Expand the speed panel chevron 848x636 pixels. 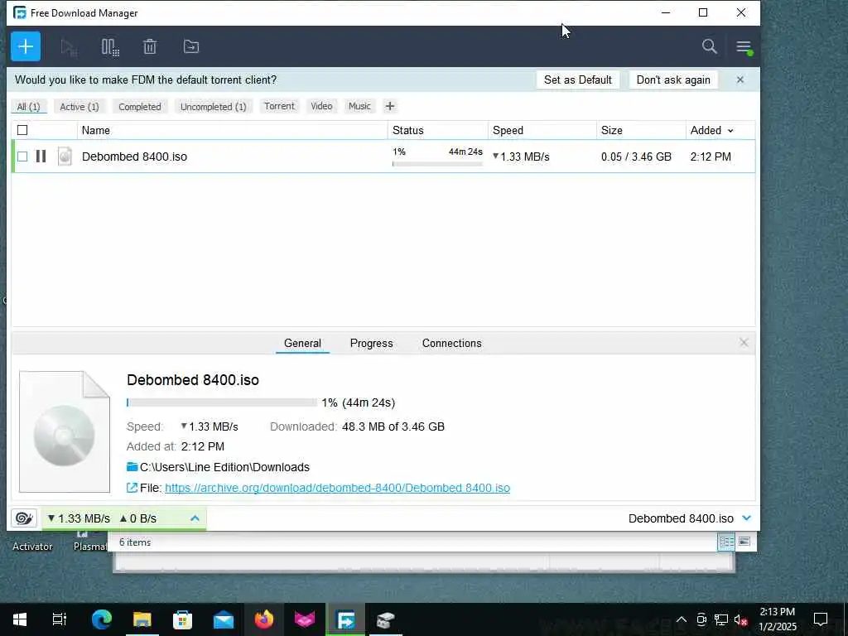pyautogui.click(x=195, y=518)
